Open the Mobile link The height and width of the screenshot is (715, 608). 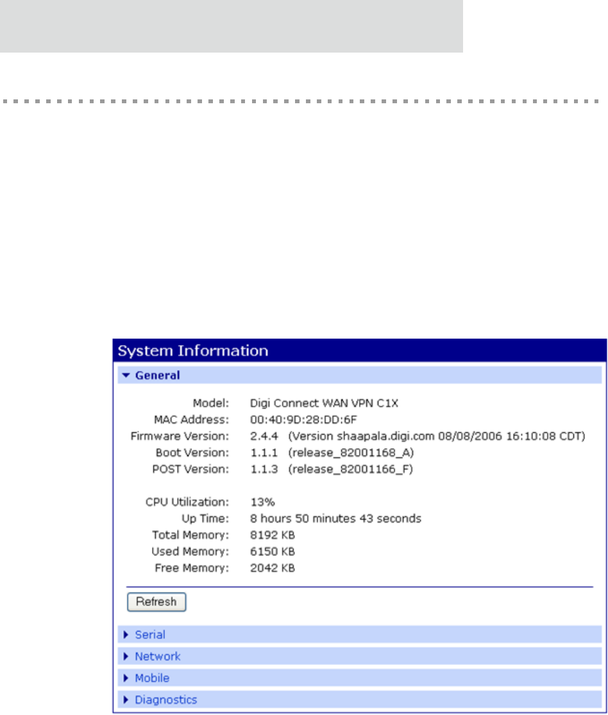[153, 678]
